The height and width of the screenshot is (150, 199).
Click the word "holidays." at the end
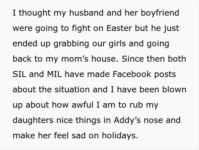[120, 136]
